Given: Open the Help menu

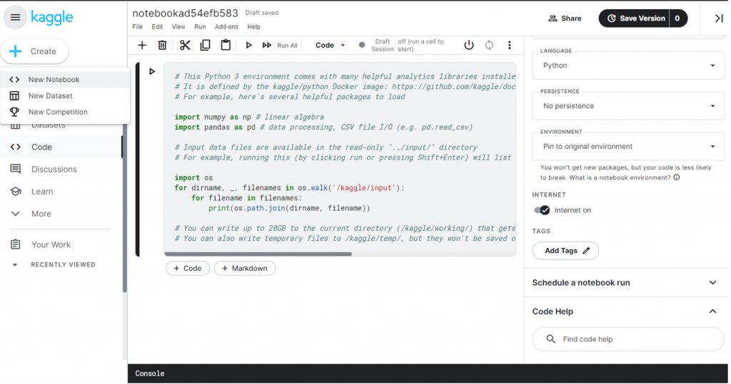Looking at the screenshot, I should coord(253,27).
